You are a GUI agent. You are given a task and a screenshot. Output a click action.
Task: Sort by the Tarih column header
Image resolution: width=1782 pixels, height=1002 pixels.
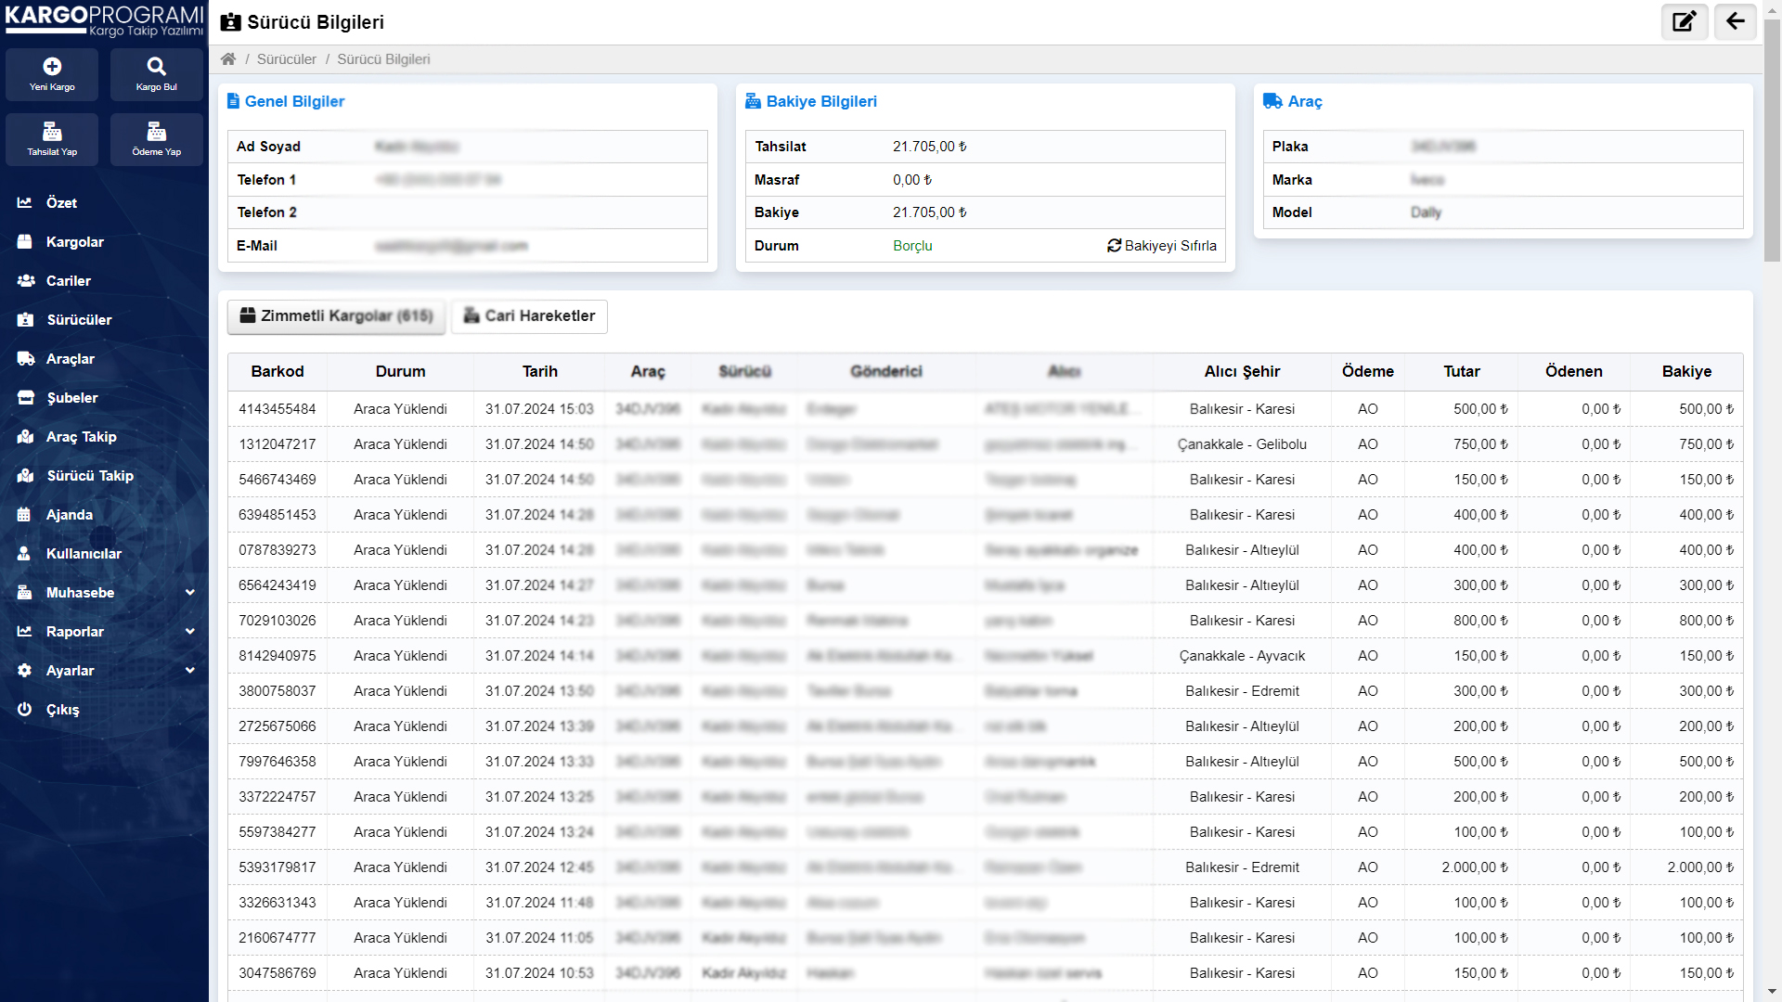coord(540,371)
